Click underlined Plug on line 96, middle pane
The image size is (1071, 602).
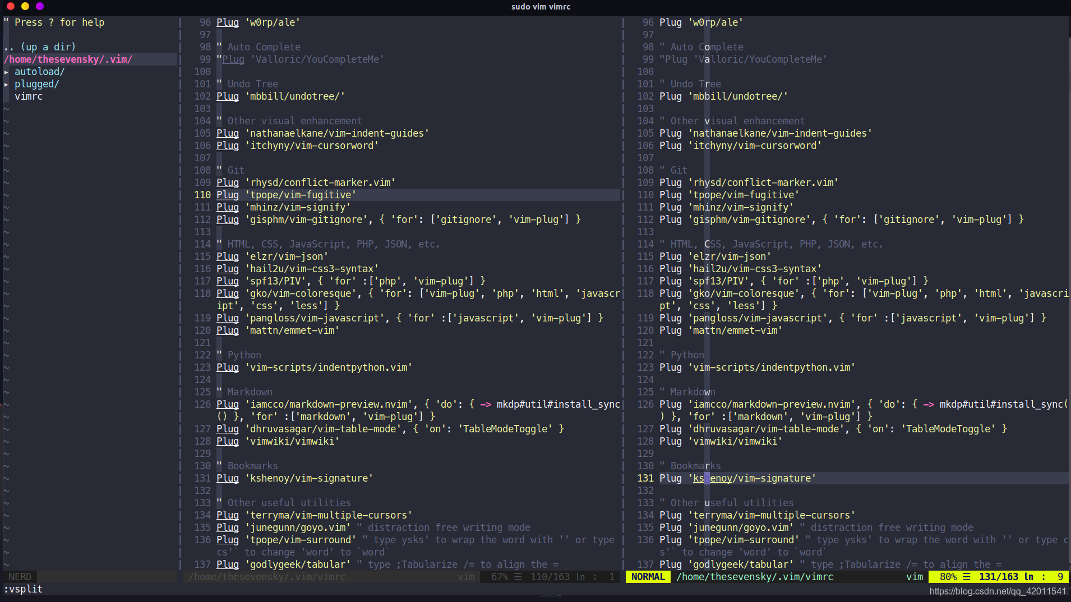point(228,22)
